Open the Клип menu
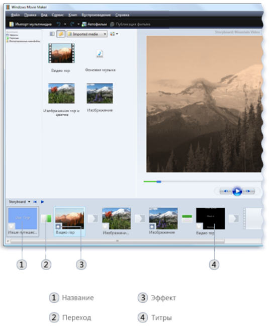Viewport: 271px width, 326px height. [x=73, y=15]
